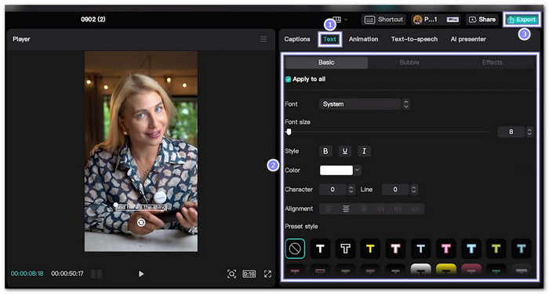This screenshot has height=294, width=549.
Task: Switch to the Captions tab
Action: click(297, 39)
